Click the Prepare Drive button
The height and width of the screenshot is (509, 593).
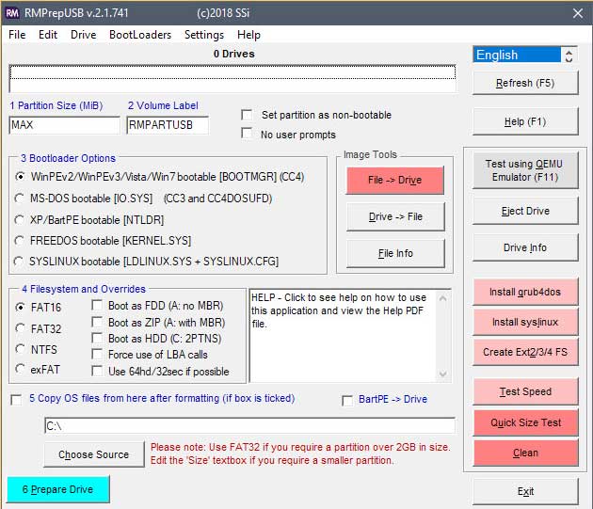coord(57,490)
